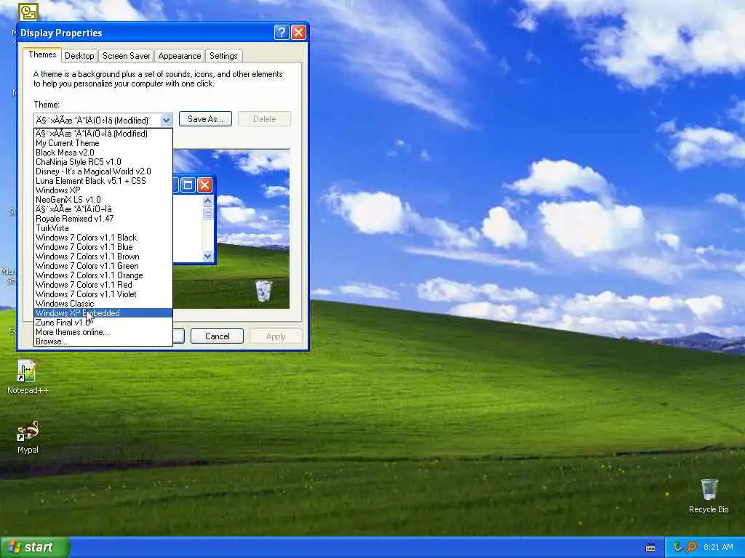Viewport: 745px width, 558px height.
Task: Select Royale Remixed v1.47 theme
Action: point(103,219)
